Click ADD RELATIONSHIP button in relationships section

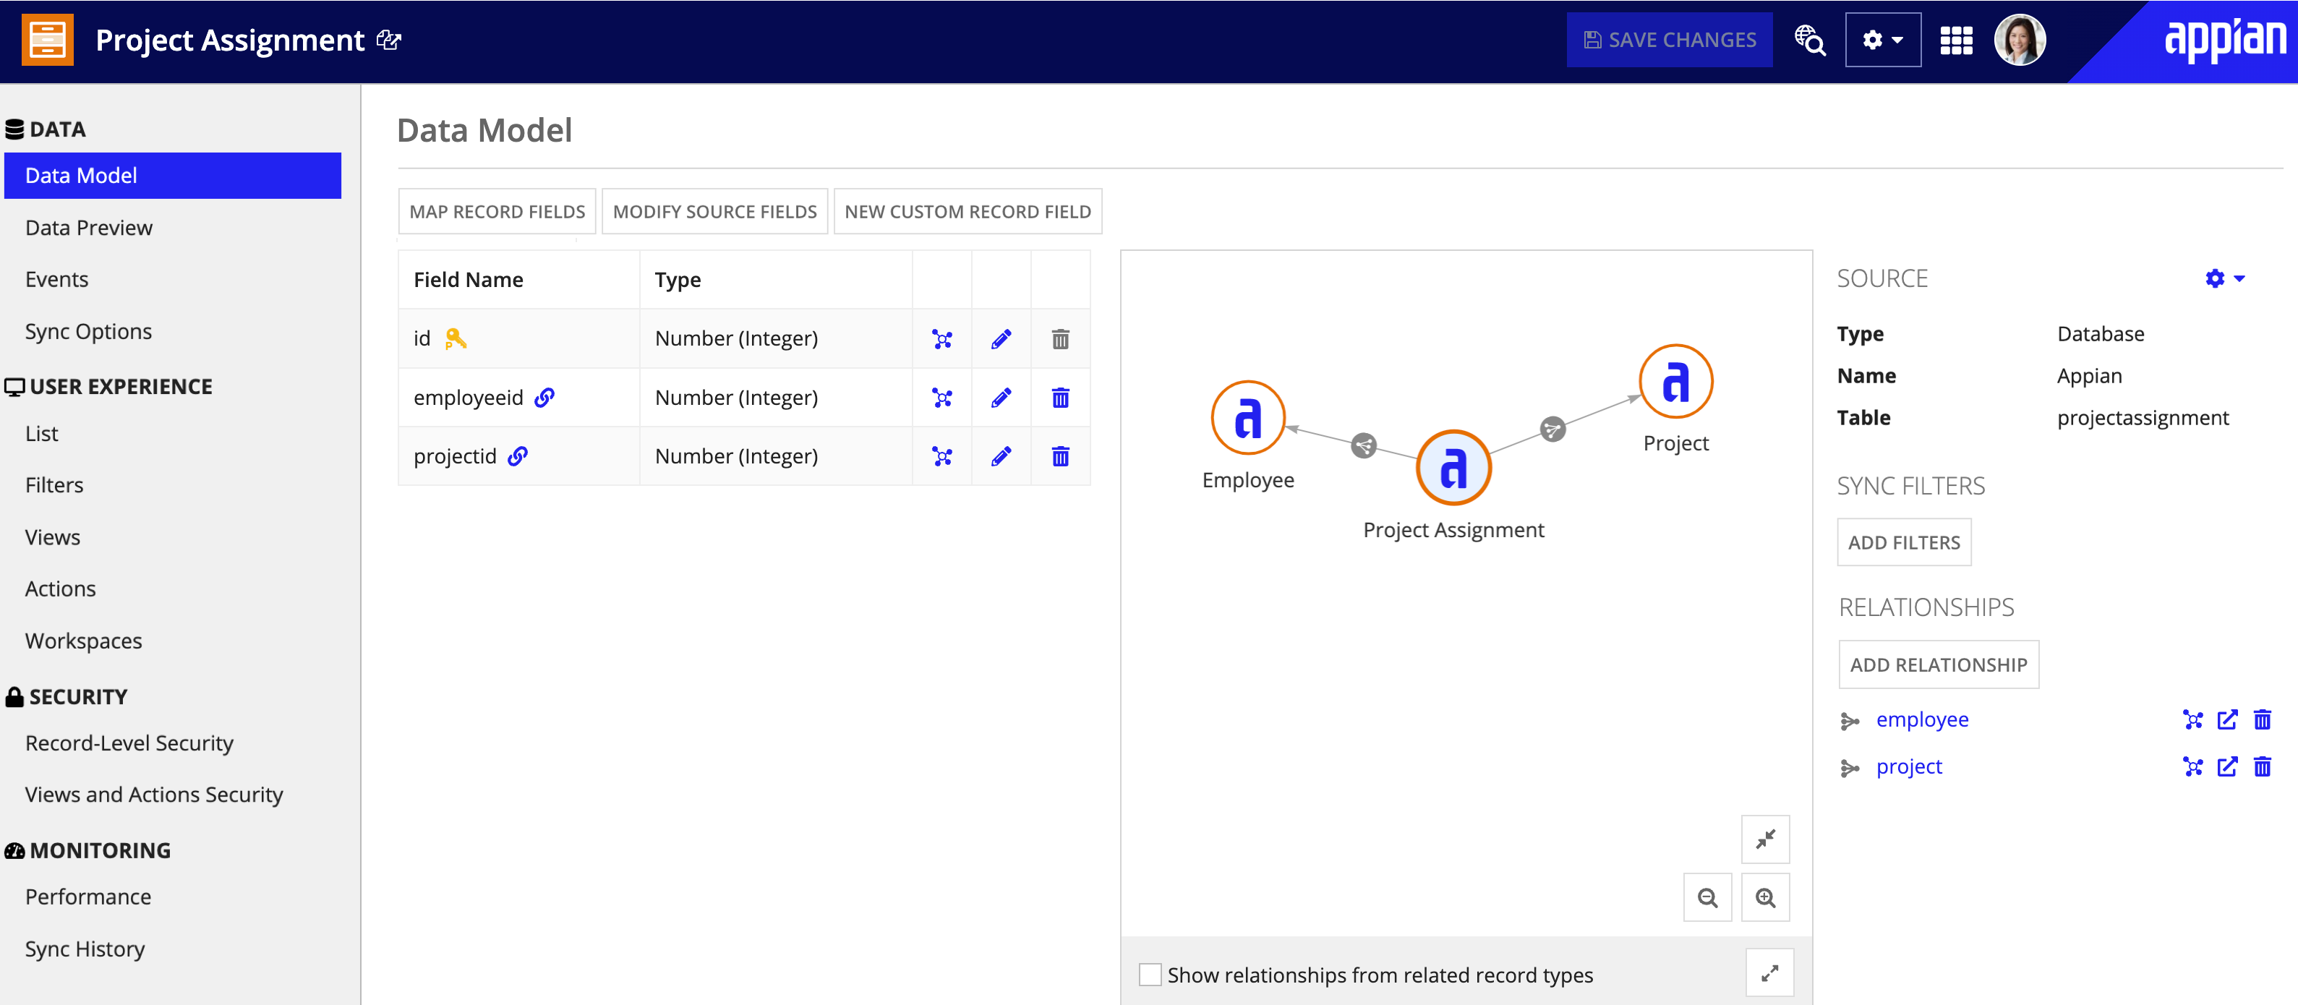pos(1937,665)
